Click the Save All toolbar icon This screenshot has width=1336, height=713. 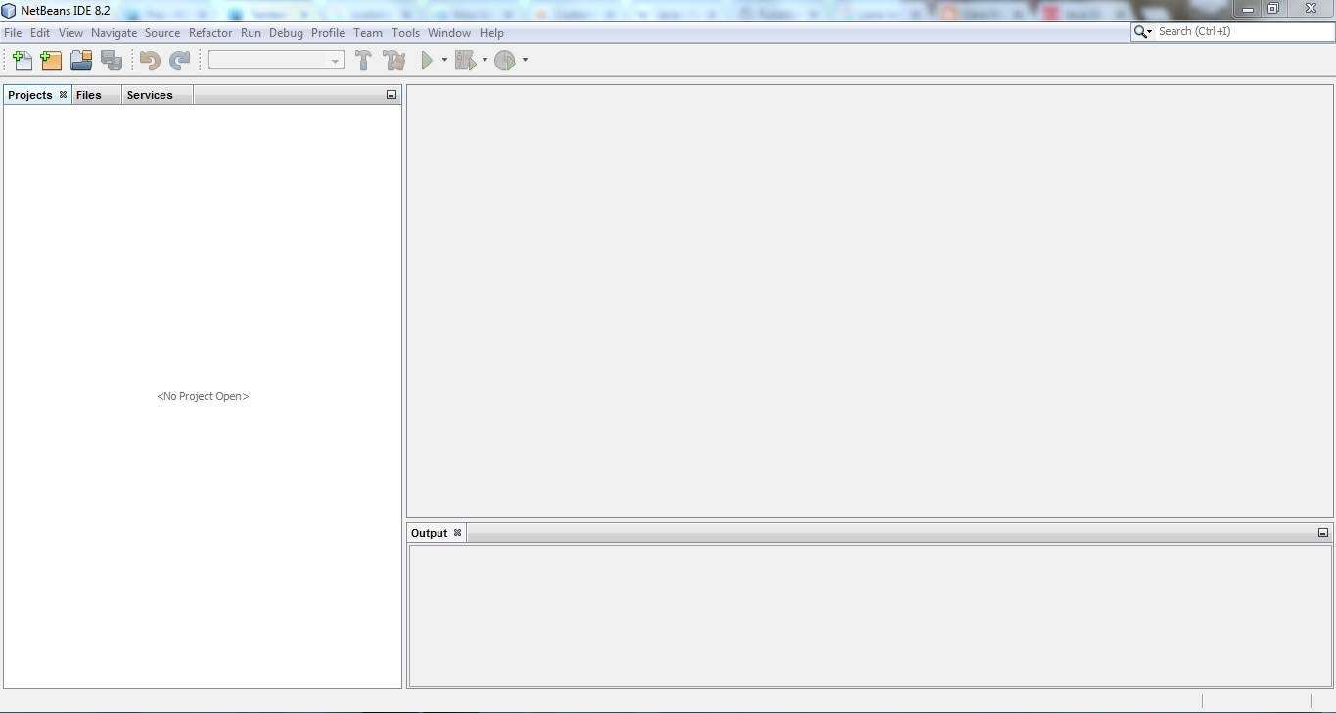tap(112, 61)
